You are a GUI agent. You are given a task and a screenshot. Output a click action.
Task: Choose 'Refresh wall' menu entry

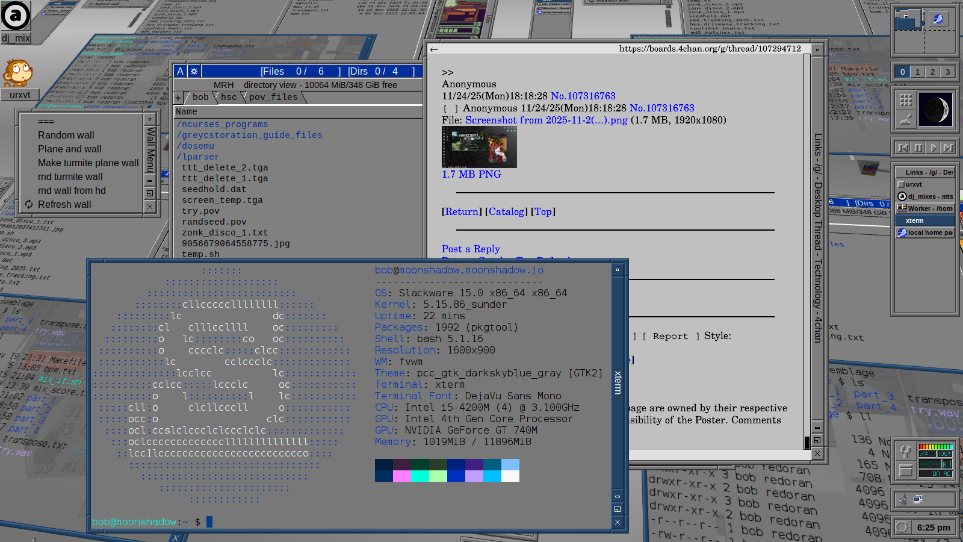64,205
